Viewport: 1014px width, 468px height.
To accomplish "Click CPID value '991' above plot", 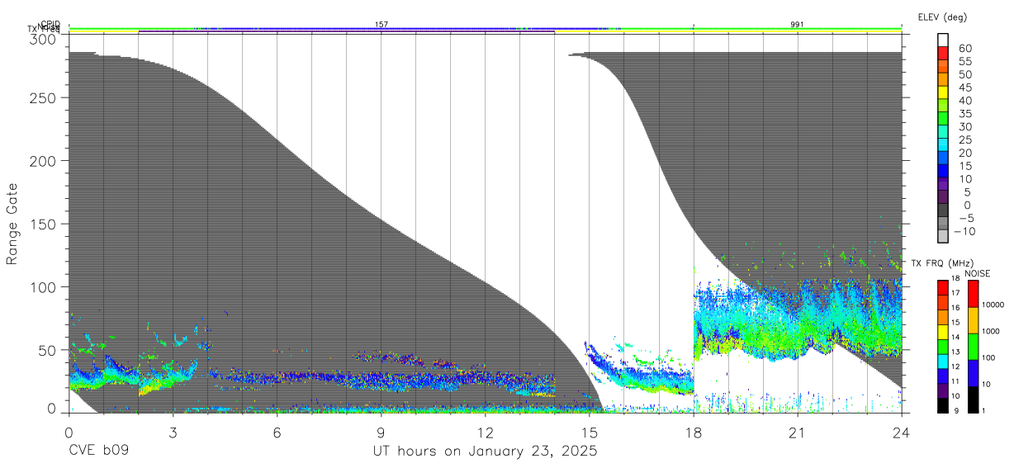I will click(x=797, y=25).
